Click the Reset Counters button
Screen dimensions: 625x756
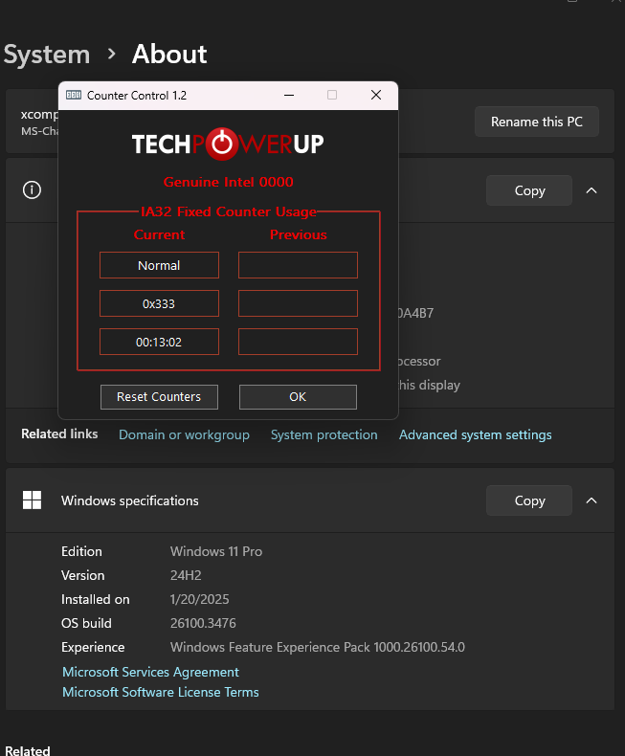tap(159, 397)
